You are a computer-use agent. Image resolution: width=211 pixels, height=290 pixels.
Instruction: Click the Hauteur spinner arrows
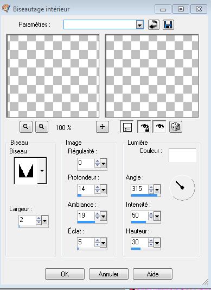tap(151, 243)
